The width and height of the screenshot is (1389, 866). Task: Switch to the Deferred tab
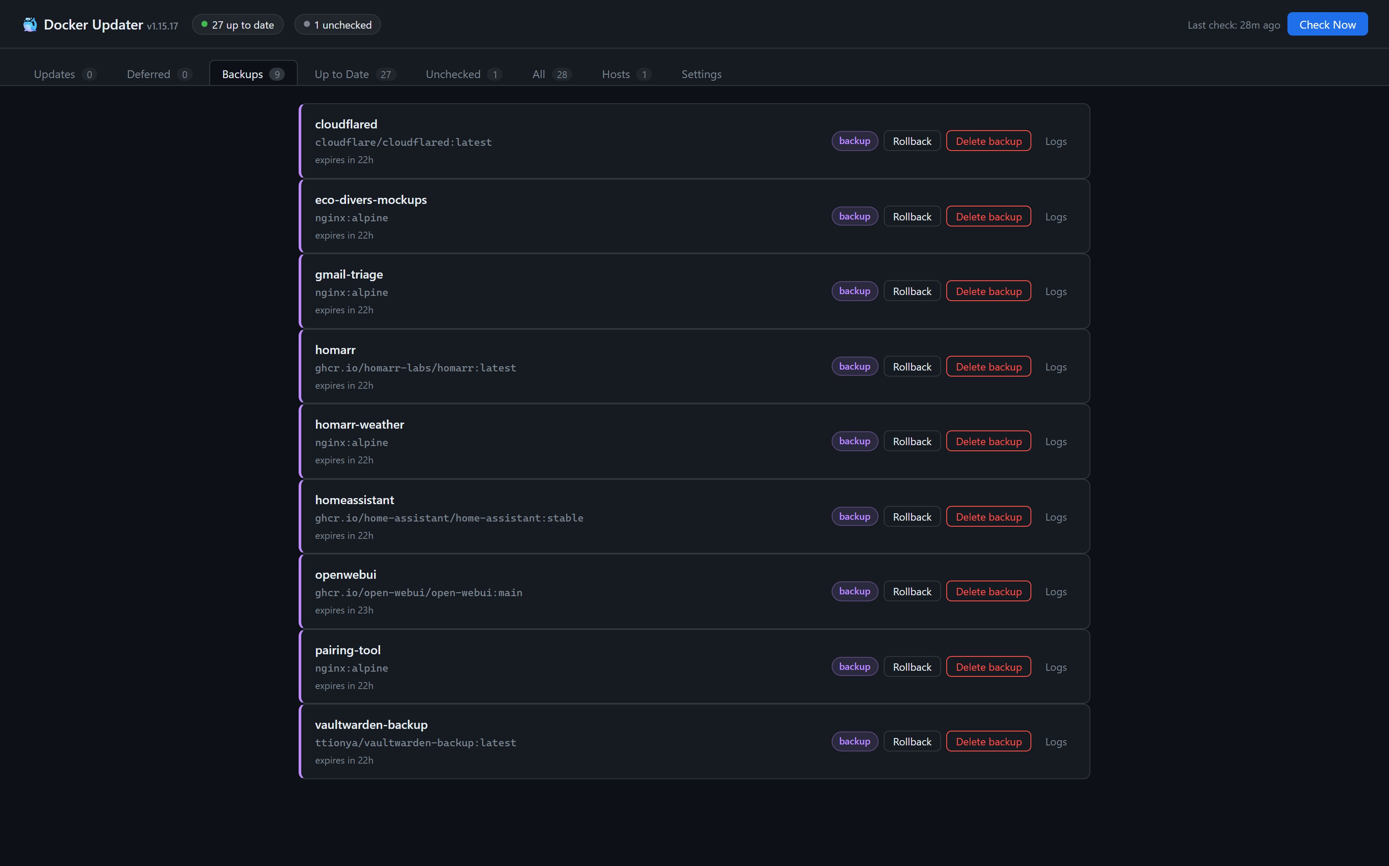pos(159,74)
